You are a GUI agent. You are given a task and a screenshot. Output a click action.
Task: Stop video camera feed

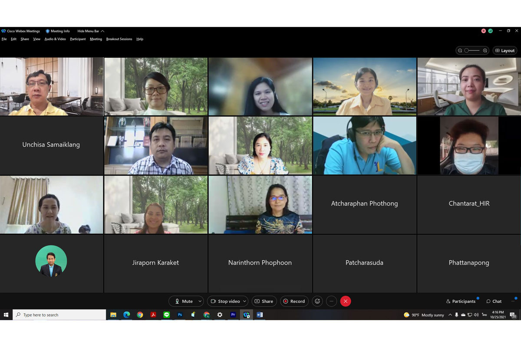click(224, 301)
